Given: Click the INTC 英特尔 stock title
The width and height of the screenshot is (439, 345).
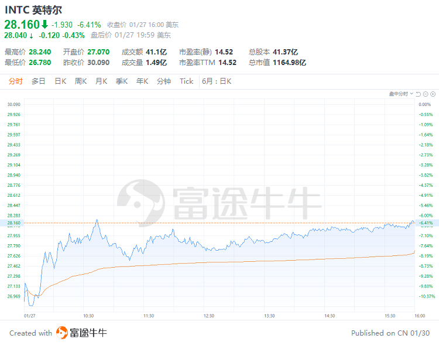Looking at the screenshot, I should (33, 10).
